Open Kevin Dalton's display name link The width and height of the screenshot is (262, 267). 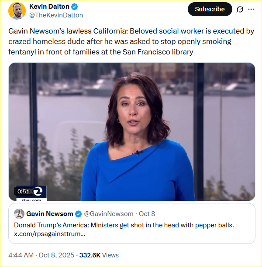49,7
